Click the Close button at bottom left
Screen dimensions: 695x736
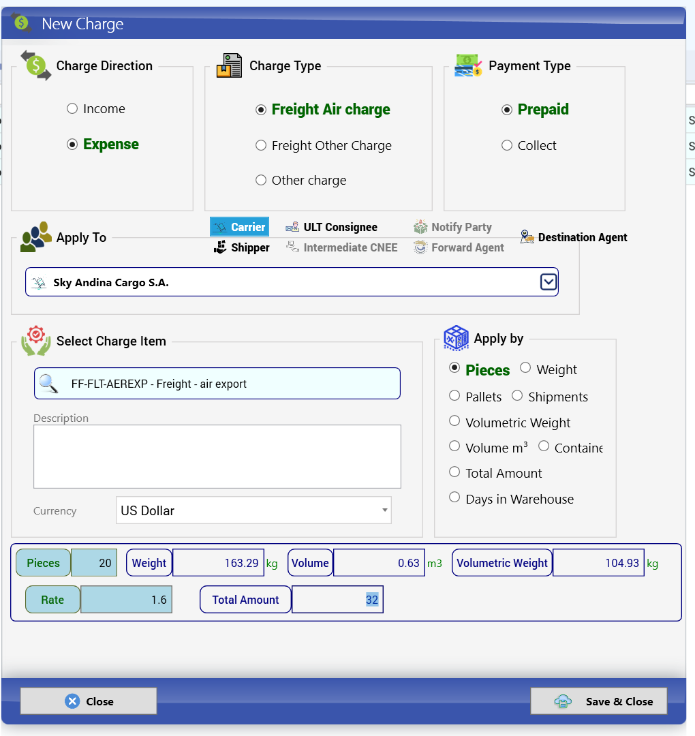[88, 701]
